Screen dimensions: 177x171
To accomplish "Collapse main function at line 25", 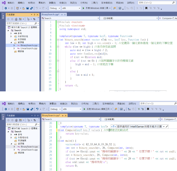I will pos(59,141).
